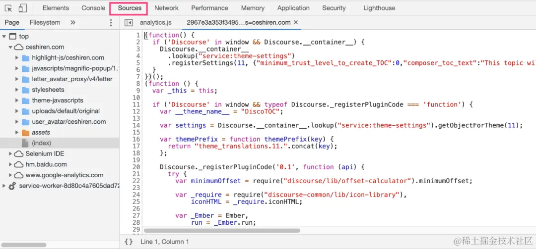
Task: Click the highlight-js folder icon
Action: click(26, 57)
